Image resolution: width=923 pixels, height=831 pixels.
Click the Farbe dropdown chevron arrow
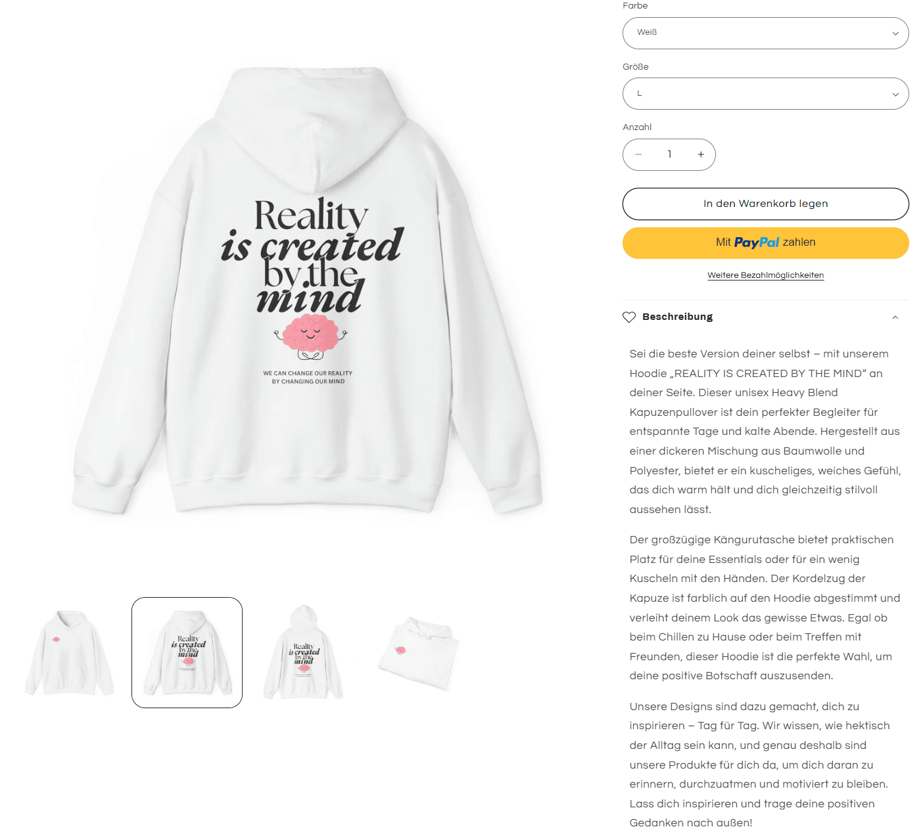coord(895,34)
